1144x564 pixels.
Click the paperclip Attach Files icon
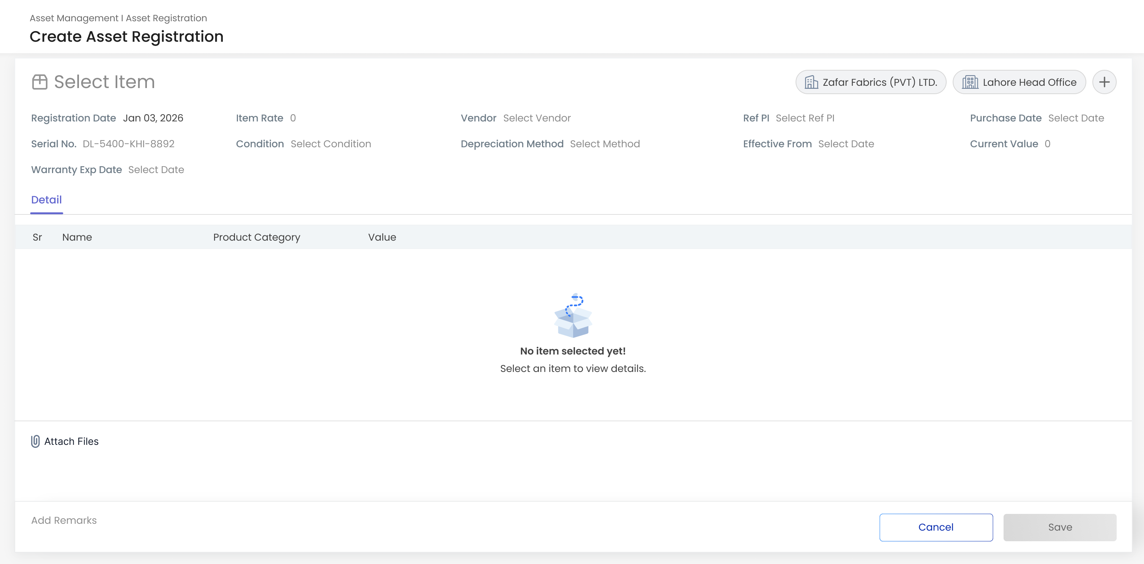pyautogui.click(x=36, y=441)
